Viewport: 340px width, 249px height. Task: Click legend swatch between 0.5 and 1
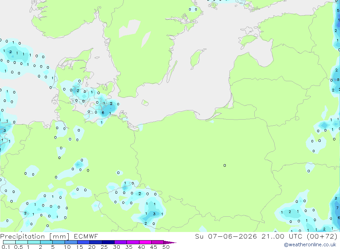coord(22,242)
